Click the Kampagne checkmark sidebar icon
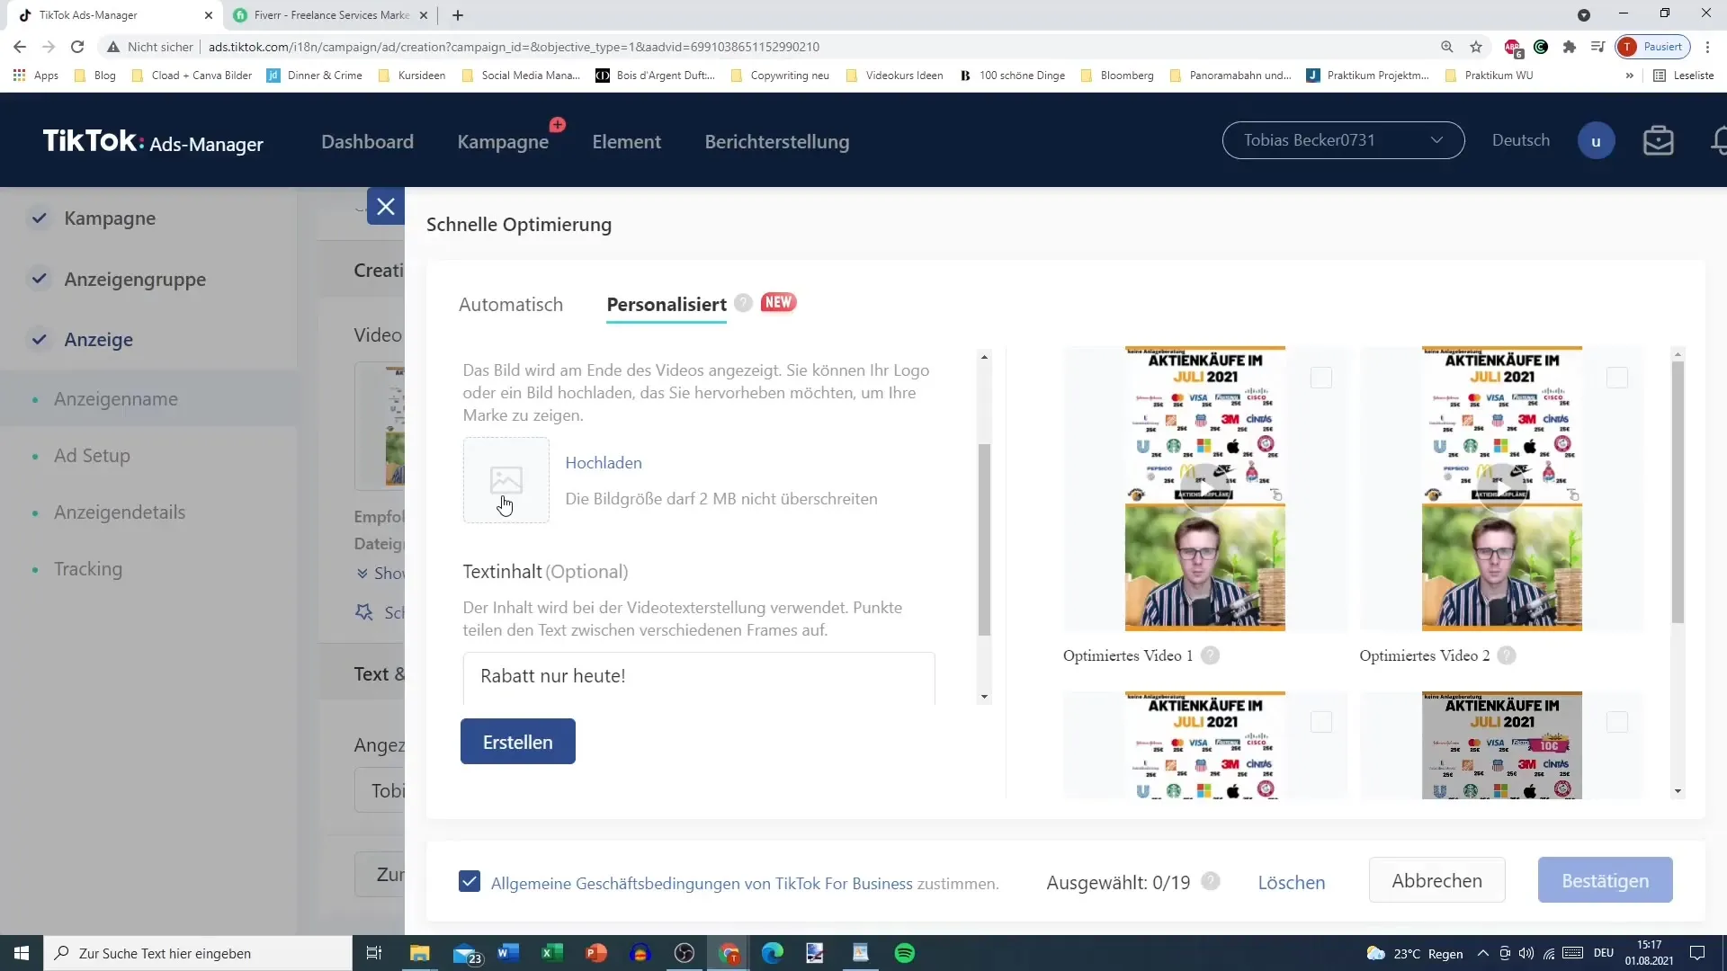Viewport: 1727px width, 971px height. click(40, 217)
